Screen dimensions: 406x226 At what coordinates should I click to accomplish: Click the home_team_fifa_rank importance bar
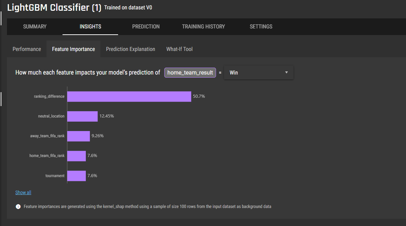(x=76, y=156)
